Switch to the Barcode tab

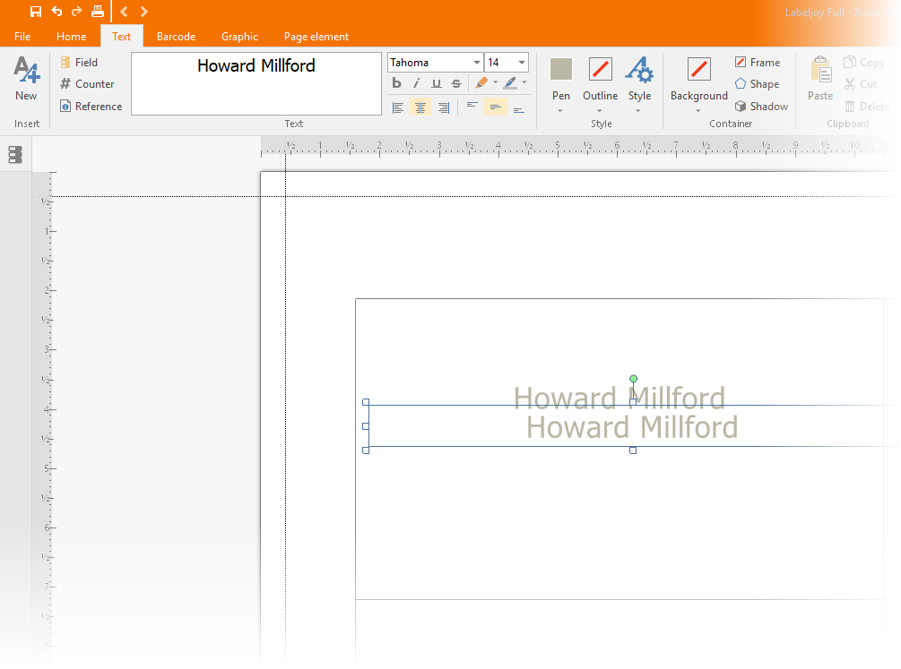click(x=176, y=36)
